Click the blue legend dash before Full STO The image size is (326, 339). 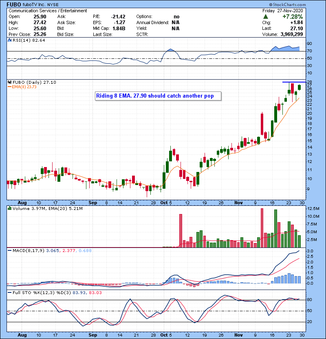tap(9, 293)
